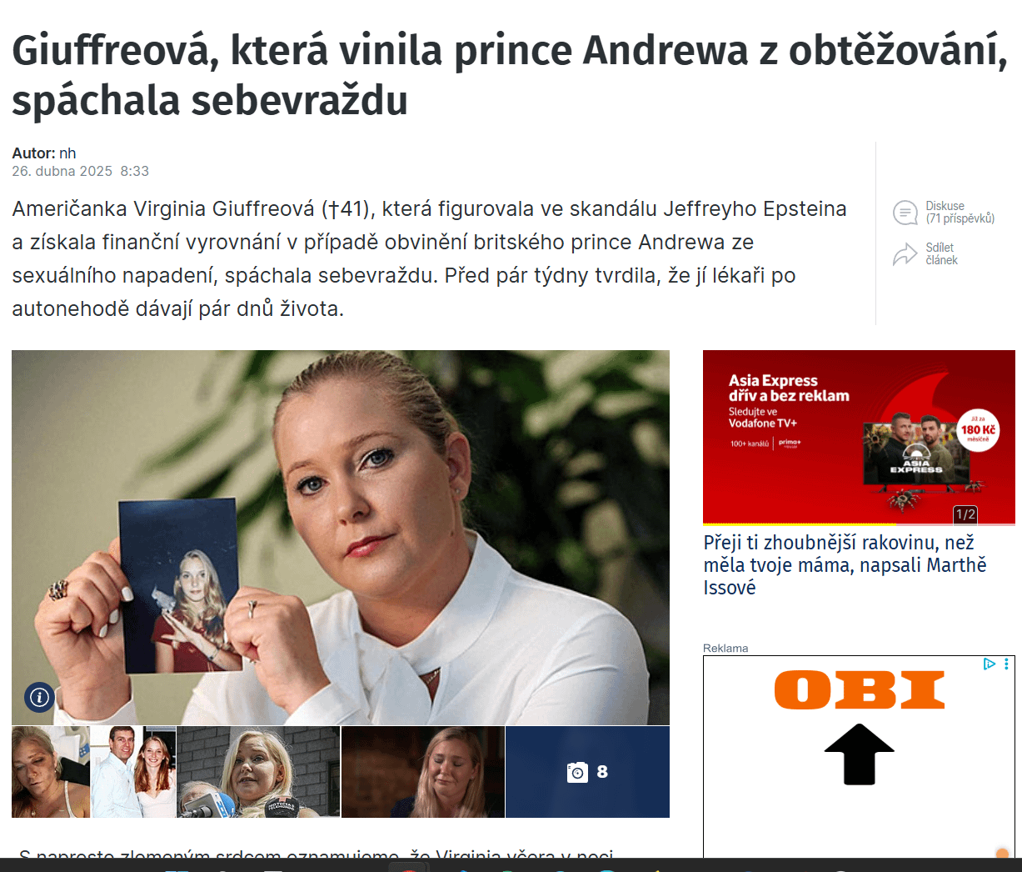Click the 180 Kč price badge in ad
The image size is (1022, 872).
click(978, 430)
